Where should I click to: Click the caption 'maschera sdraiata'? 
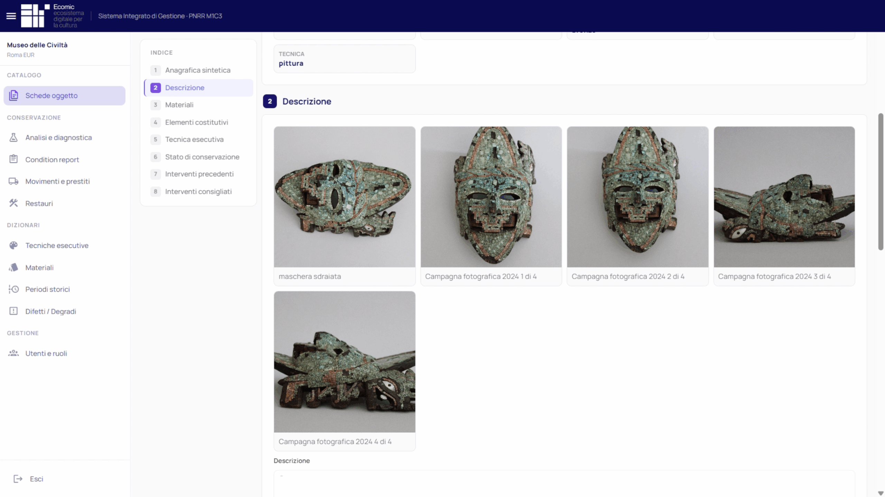pos(310,276)
